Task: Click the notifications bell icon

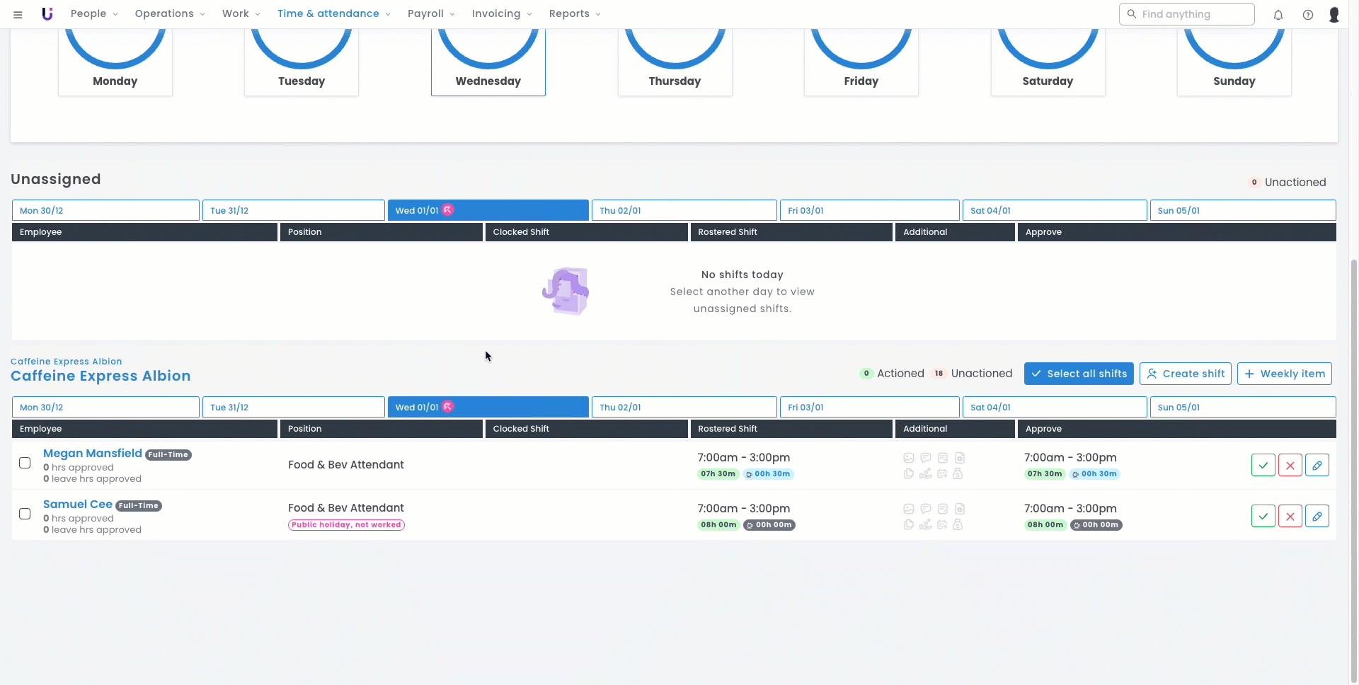Action: tap(1278, 14)
